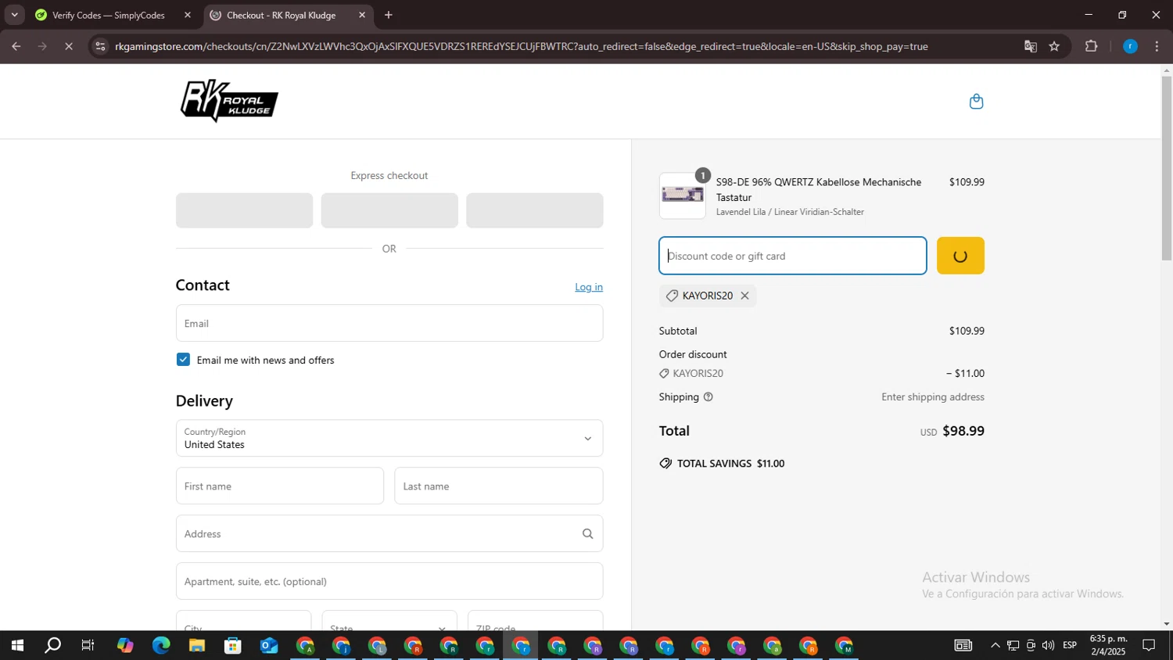Click the RK Royal Kludge logo
This screenshot has height=660, width=1173.
click(x=229, y=101)
